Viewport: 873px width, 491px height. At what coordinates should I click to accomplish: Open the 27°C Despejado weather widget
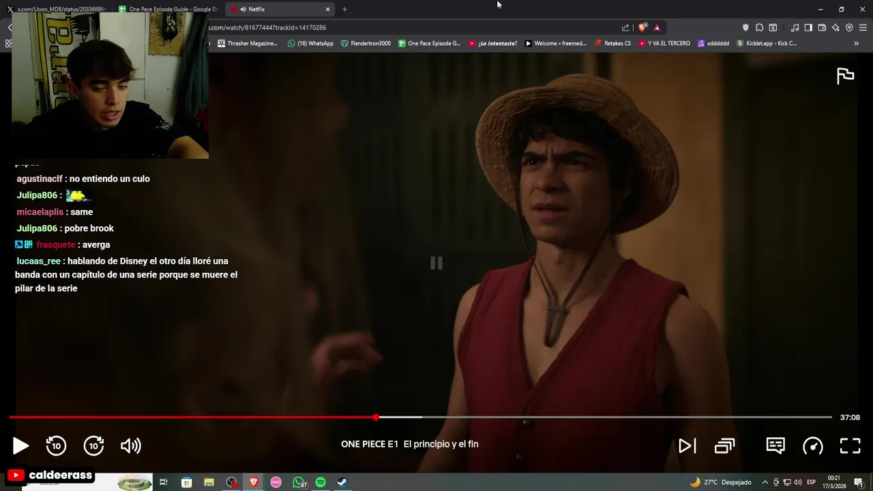coord(720,482)
